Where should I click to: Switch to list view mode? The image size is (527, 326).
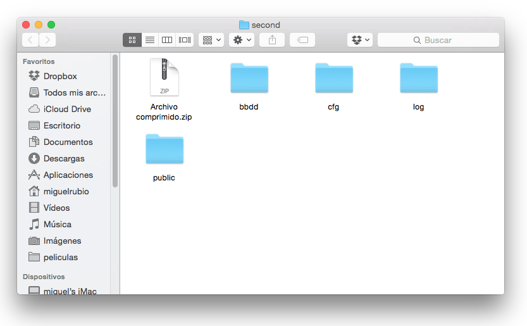(150, 40)
